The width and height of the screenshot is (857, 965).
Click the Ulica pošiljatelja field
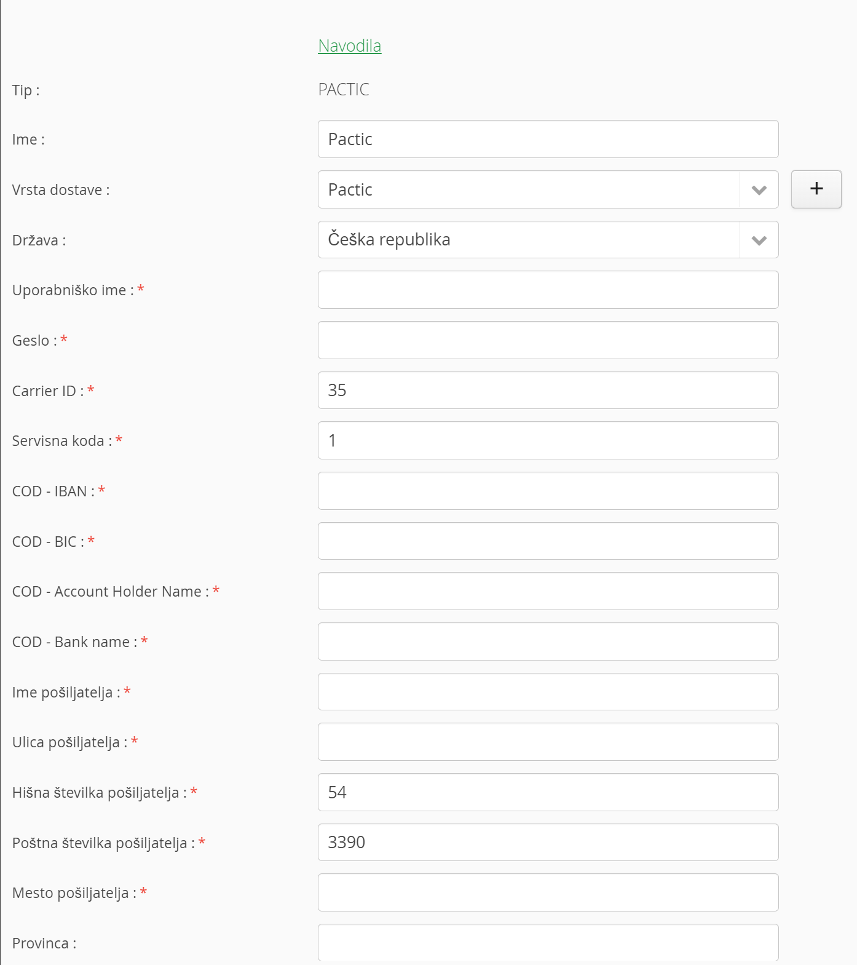[x=548, y=742]
